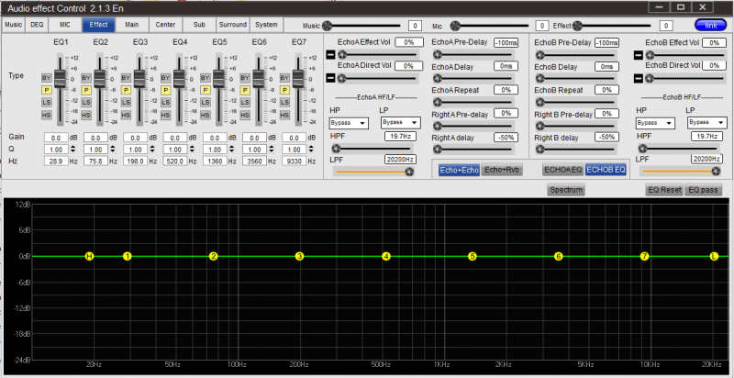Select the H node on the EQ curve
The width and height of the screenshot is (734, 378).
[x=89, y=256]
